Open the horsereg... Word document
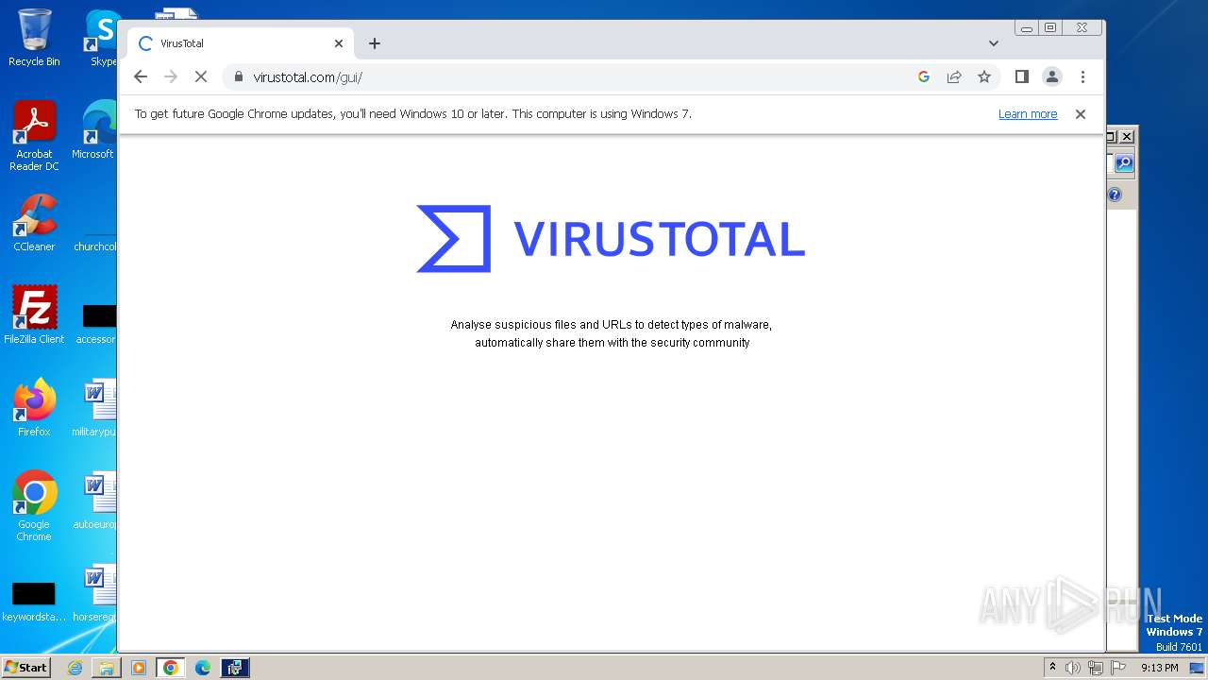This screenshot has width=1208, height=680. click(x=95, y=593)
